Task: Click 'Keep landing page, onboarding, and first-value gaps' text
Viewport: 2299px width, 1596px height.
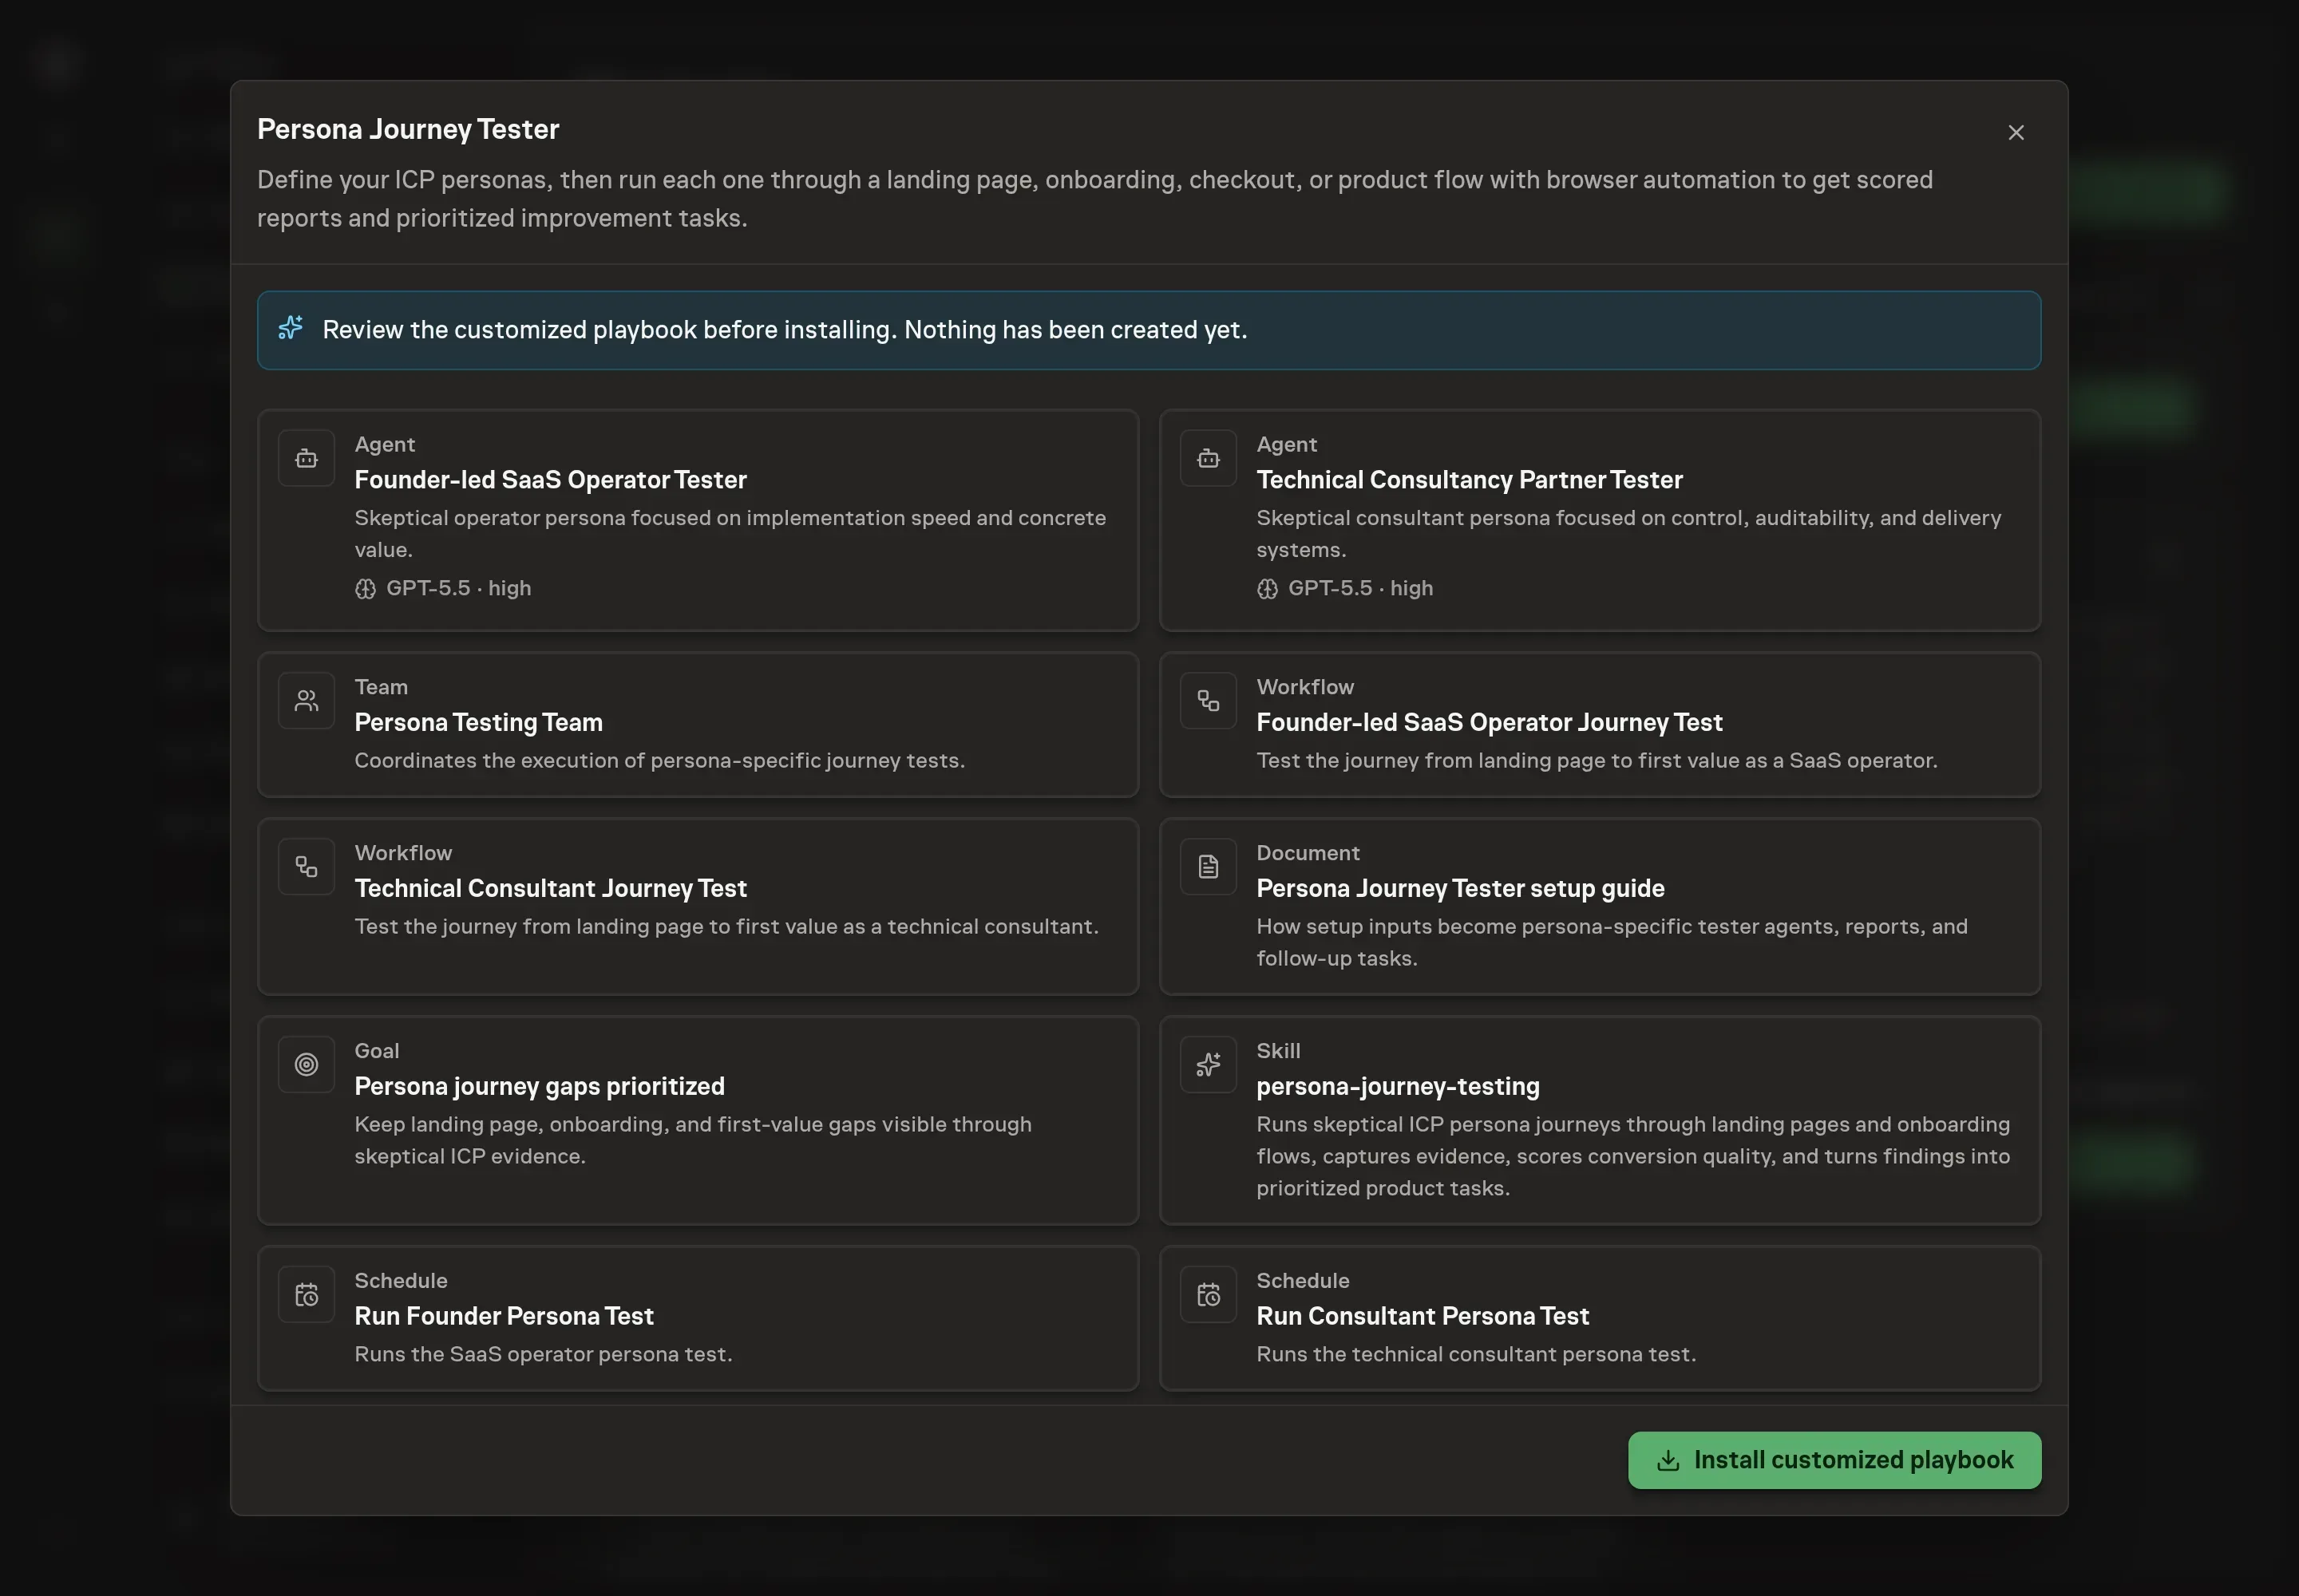Action: 692,1140
